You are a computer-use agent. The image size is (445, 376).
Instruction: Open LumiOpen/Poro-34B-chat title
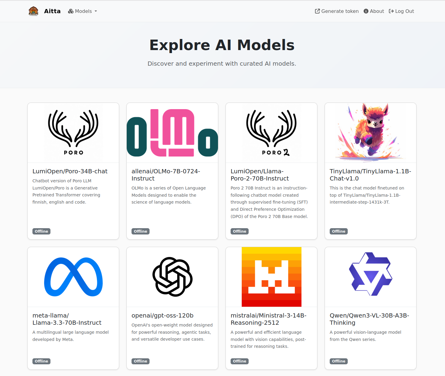(70, 171)
